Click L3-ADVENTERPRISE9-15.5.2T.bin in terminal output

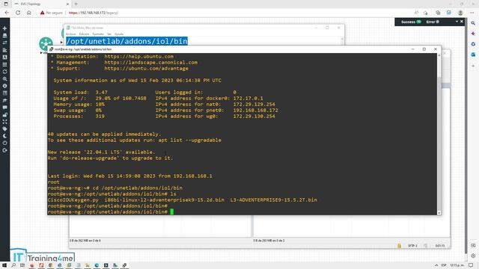click(x=274, y=200)
